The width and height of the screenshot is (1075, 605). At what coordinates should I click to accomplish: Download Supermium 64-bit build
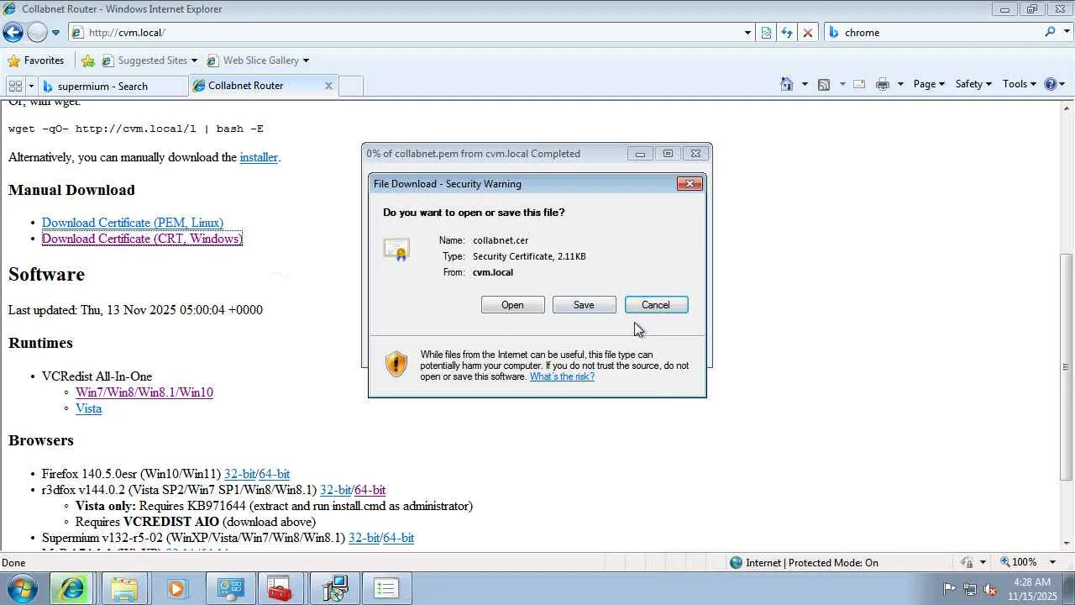point(398,538)
